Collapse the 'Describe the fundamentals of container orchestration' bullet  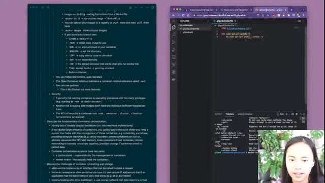coord(45,121)
